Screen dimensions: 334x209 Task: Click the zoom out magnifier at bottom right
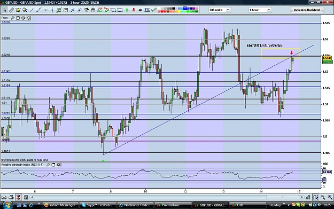pyautogui.click(x=323, y=197)
